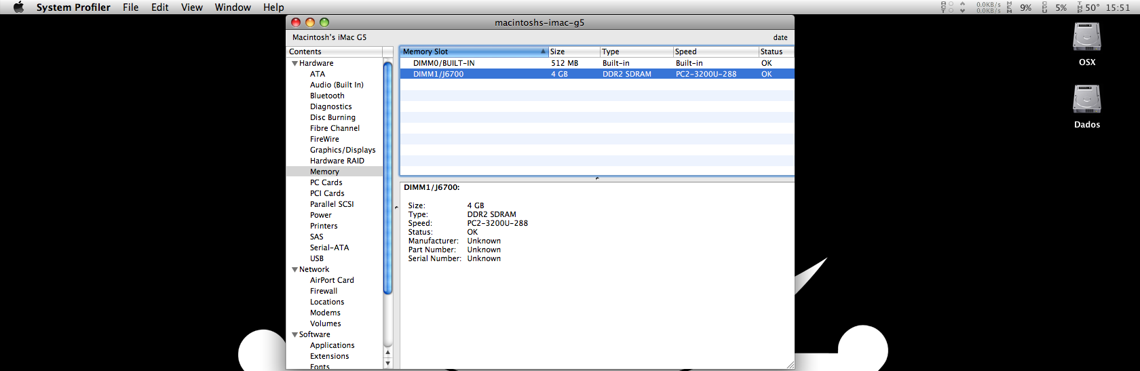The width and height of the screenshot is (1140, 371).
Task: Open the Window menu
Action: tap(233, 7)
